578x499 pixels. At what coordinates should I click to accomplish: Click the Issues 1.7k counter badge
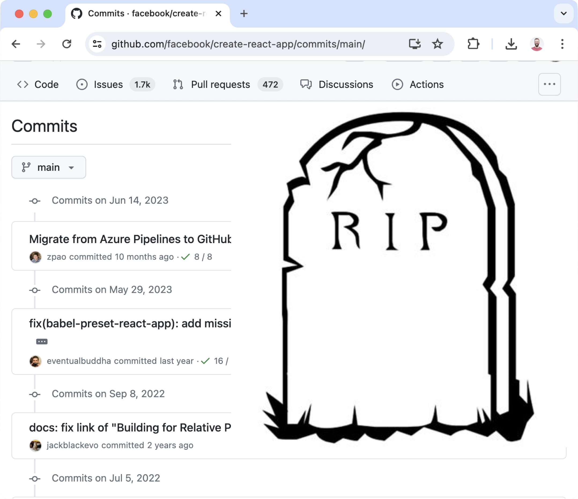point(142,84)
